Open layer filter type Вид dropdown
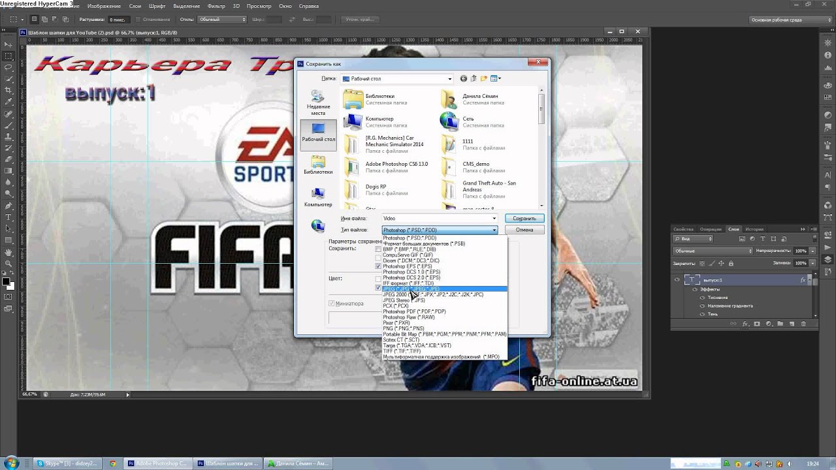The width and height of the screenshot is (836, 470). coord(694,239)
